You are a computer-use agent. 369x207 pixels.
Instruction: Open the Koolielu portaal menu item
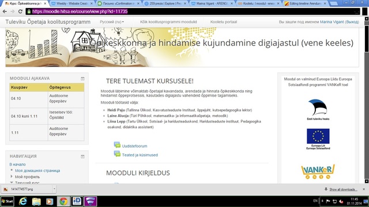click(224, 22)
